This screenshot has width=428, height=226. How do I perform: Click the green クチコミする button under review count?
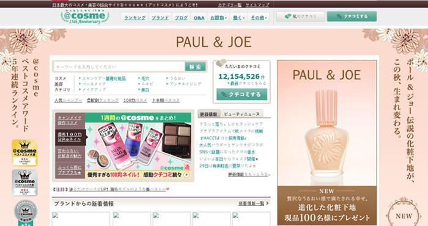(242, 94)
